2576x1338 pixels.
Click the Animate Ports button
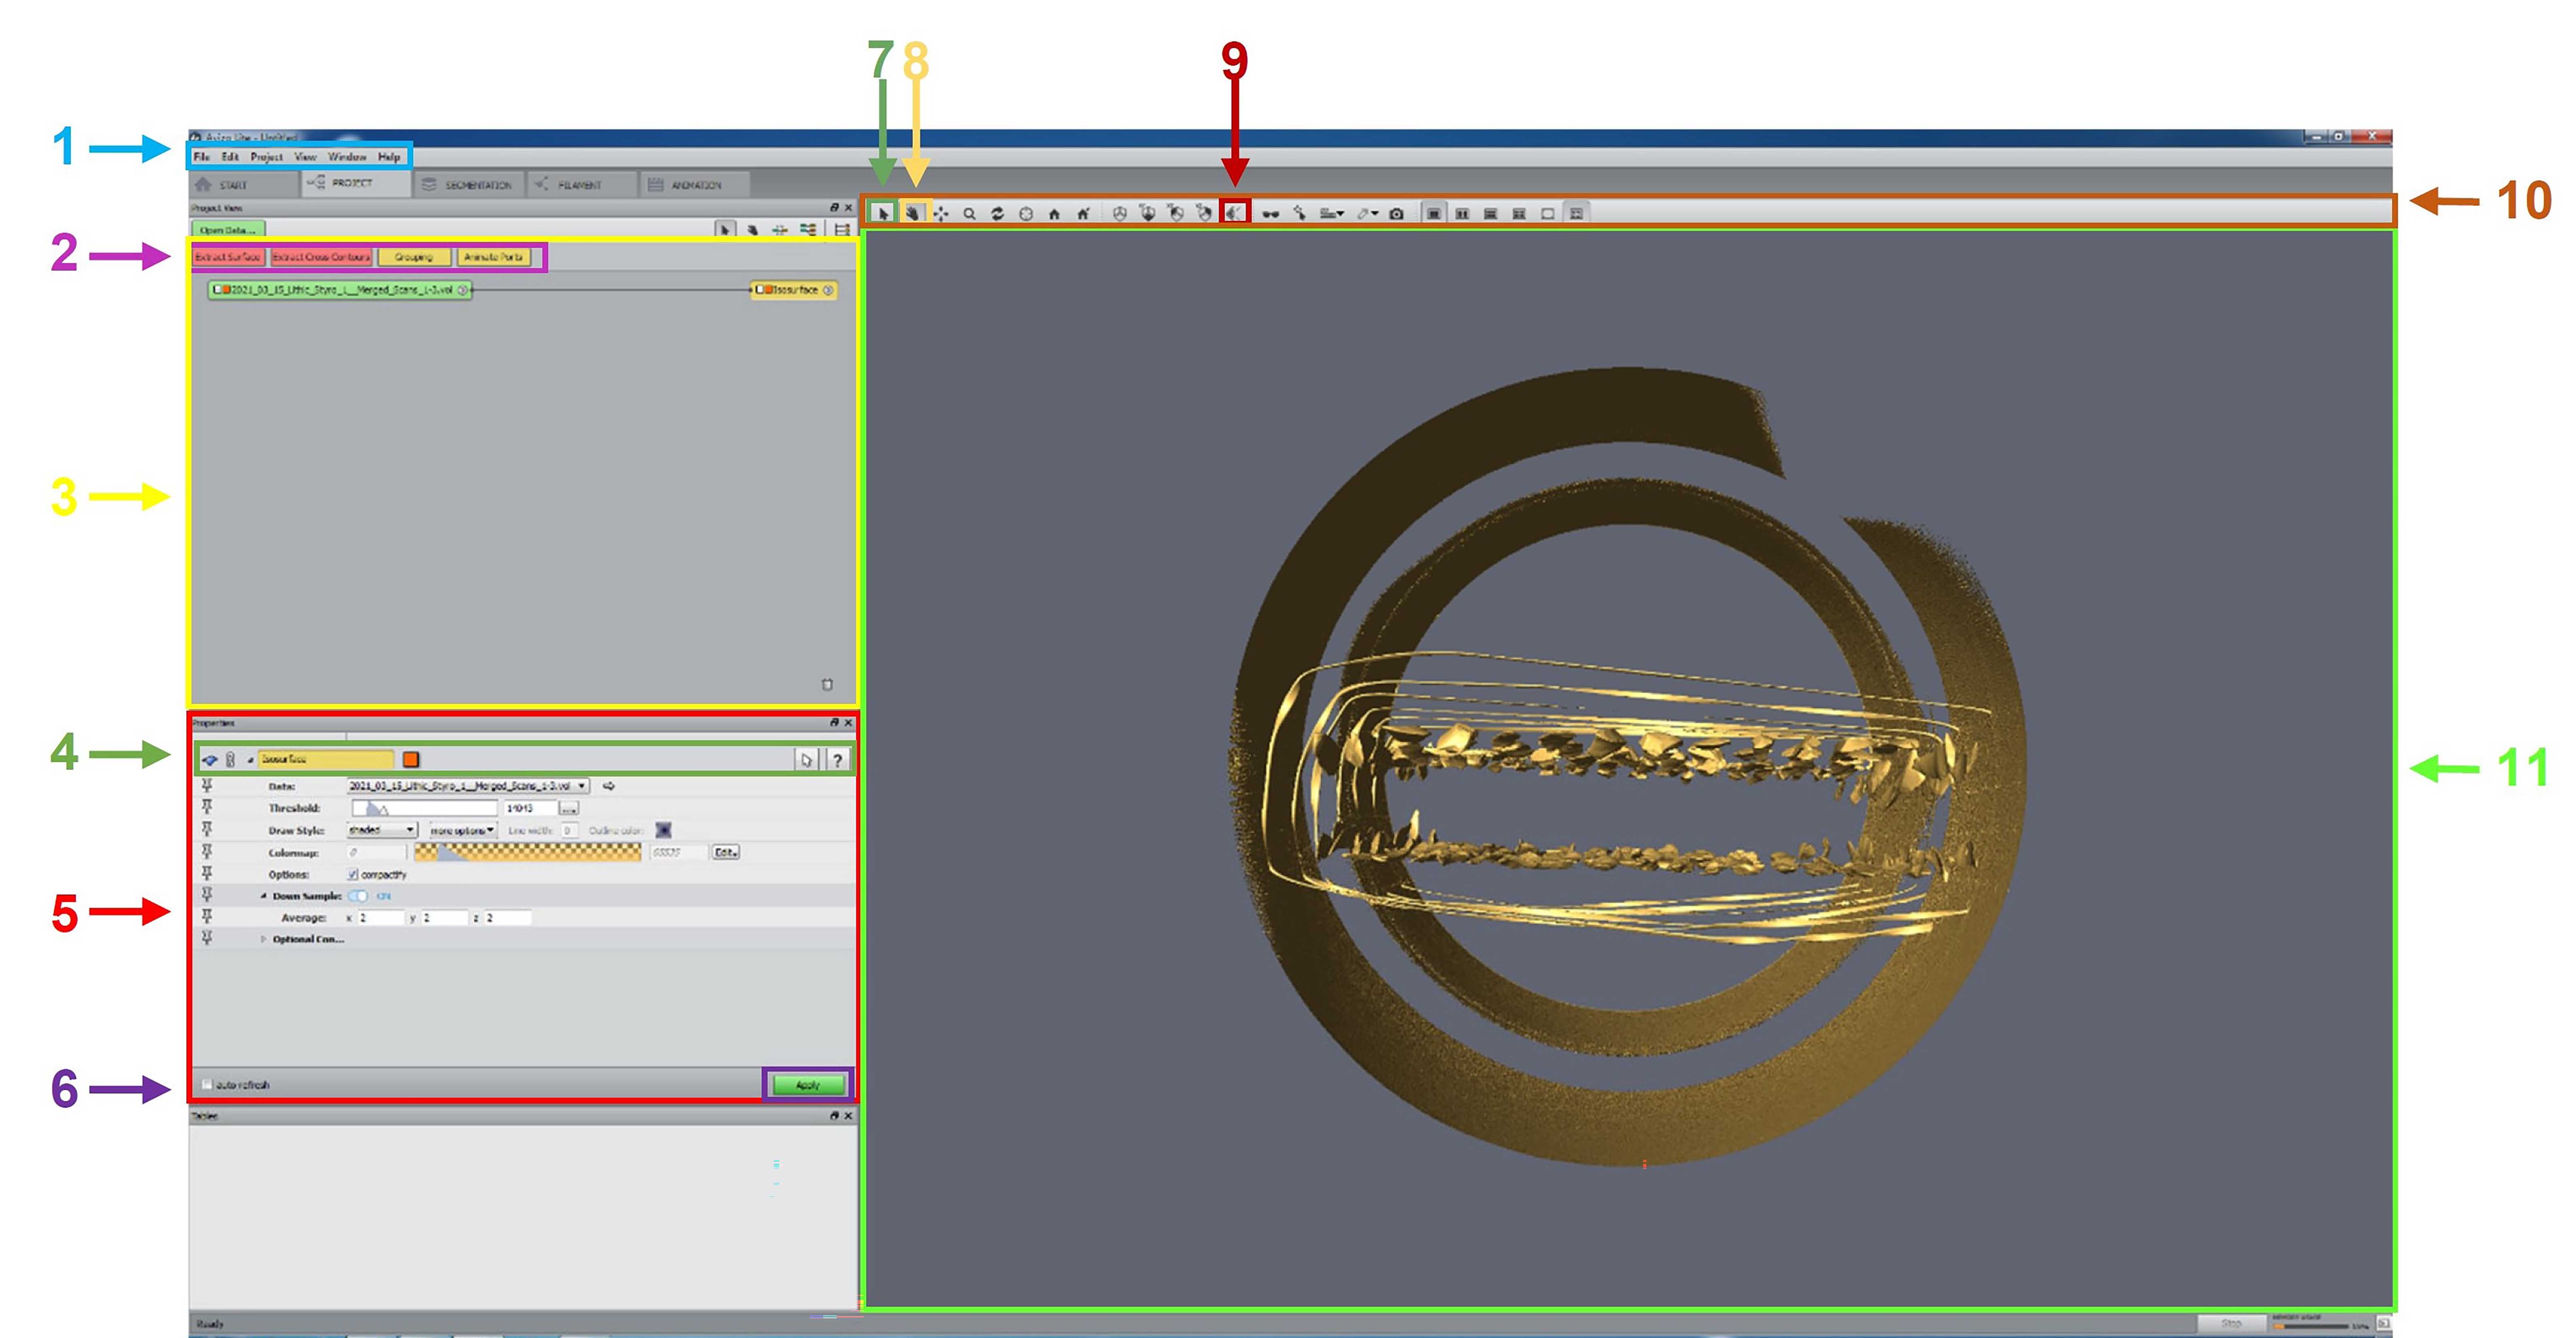point(494,257)
